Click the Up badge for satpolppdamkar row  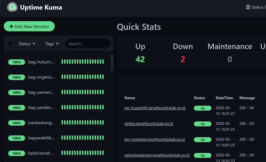pos(203,155)
